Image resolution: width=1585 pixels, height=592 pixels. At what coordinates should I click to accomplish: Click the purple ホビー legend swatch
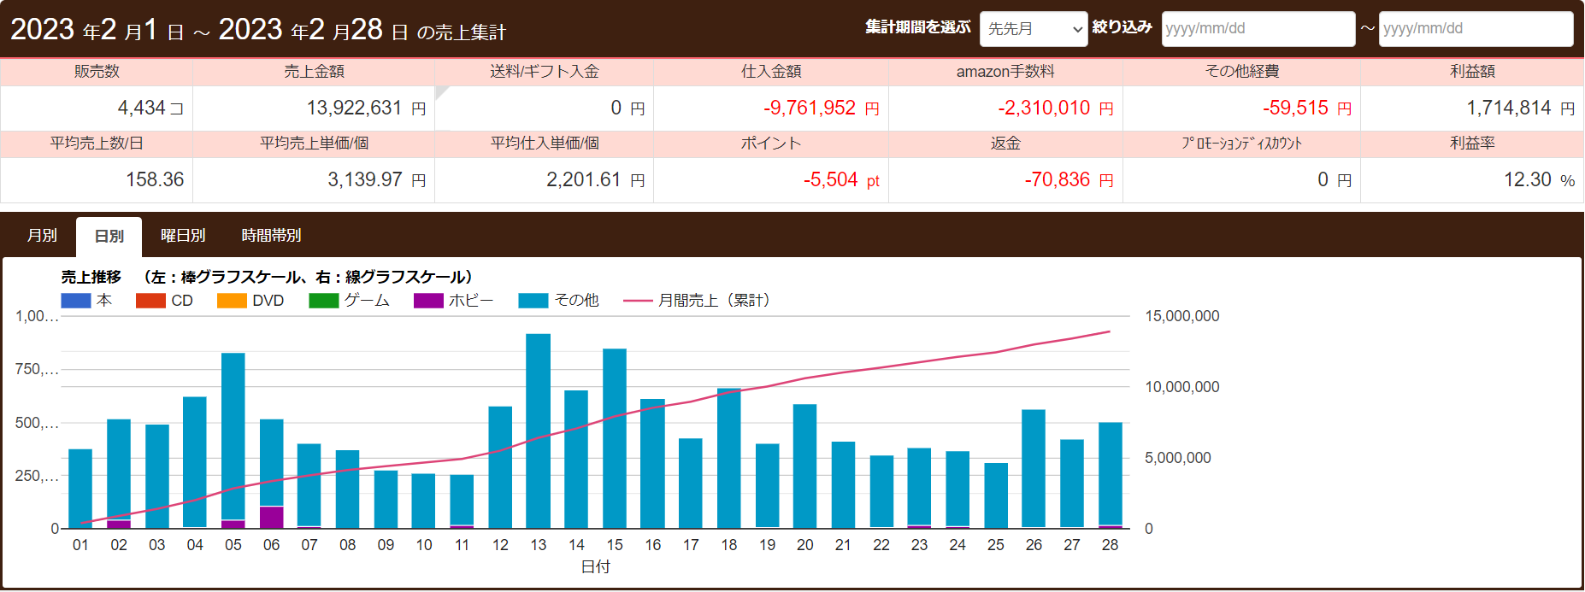pyautogui.click(x=428, y=301)
